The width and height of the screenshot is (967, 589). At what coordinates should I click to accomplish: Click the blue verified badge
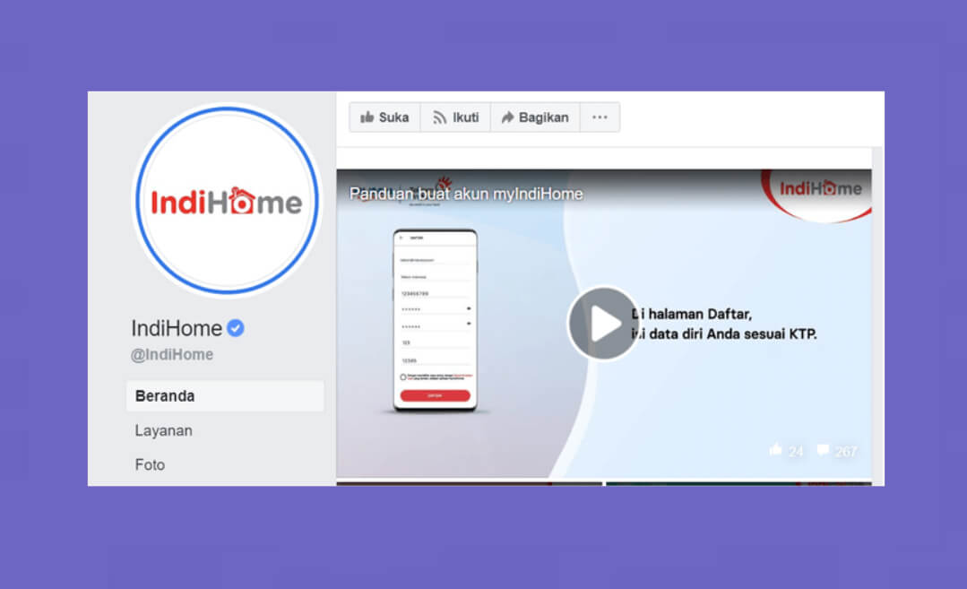[x=236, y=328]
